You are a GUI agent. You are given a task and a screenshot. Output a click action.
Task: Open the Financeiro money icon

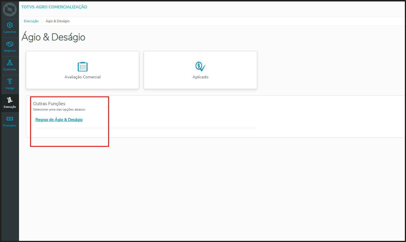pos(10,119)
